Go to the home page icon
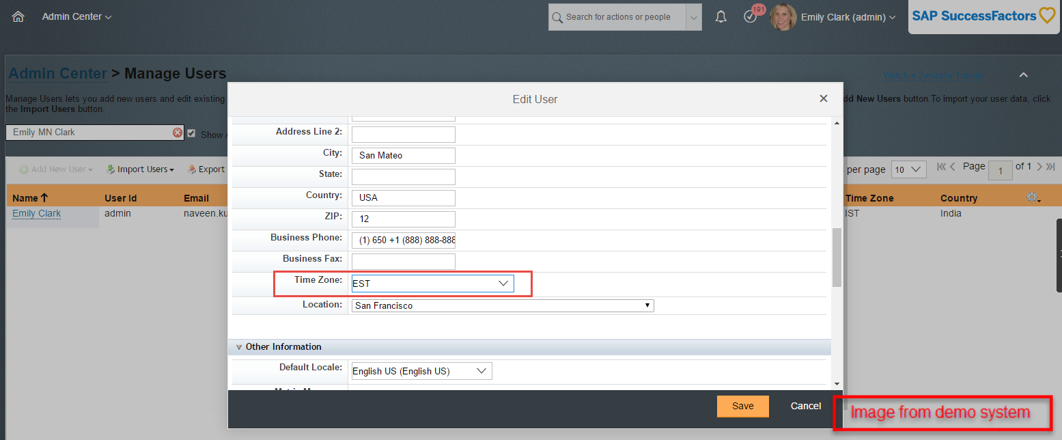The height and width of the screenshot is (440, 1062). [x=18, y=16]
